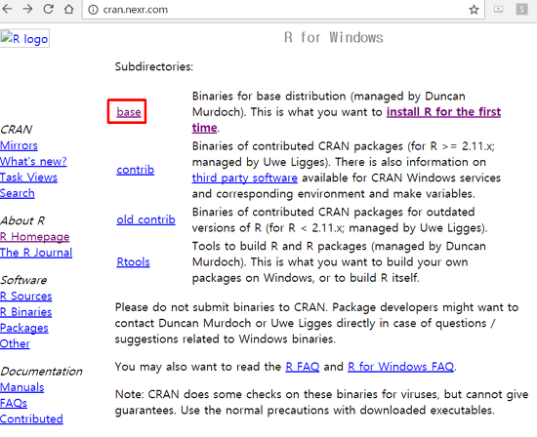Click the cran.nexr.com address bar
The height and width of the screenshot is (437, 537).
(283, 10)
